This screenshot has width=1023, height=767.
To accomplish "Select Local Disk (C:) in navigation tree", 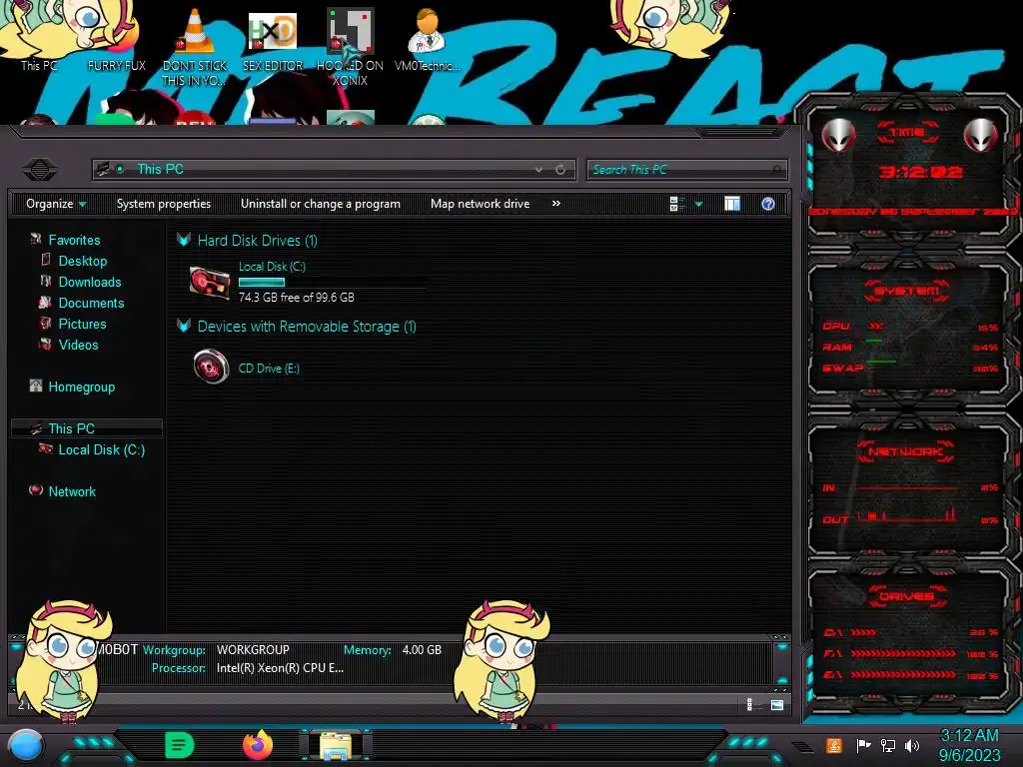I will [x=102, y=449].
